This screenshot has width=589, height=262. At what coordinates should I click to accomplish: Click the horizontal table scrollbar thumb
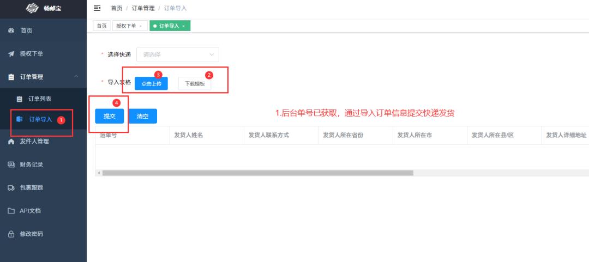257,173
